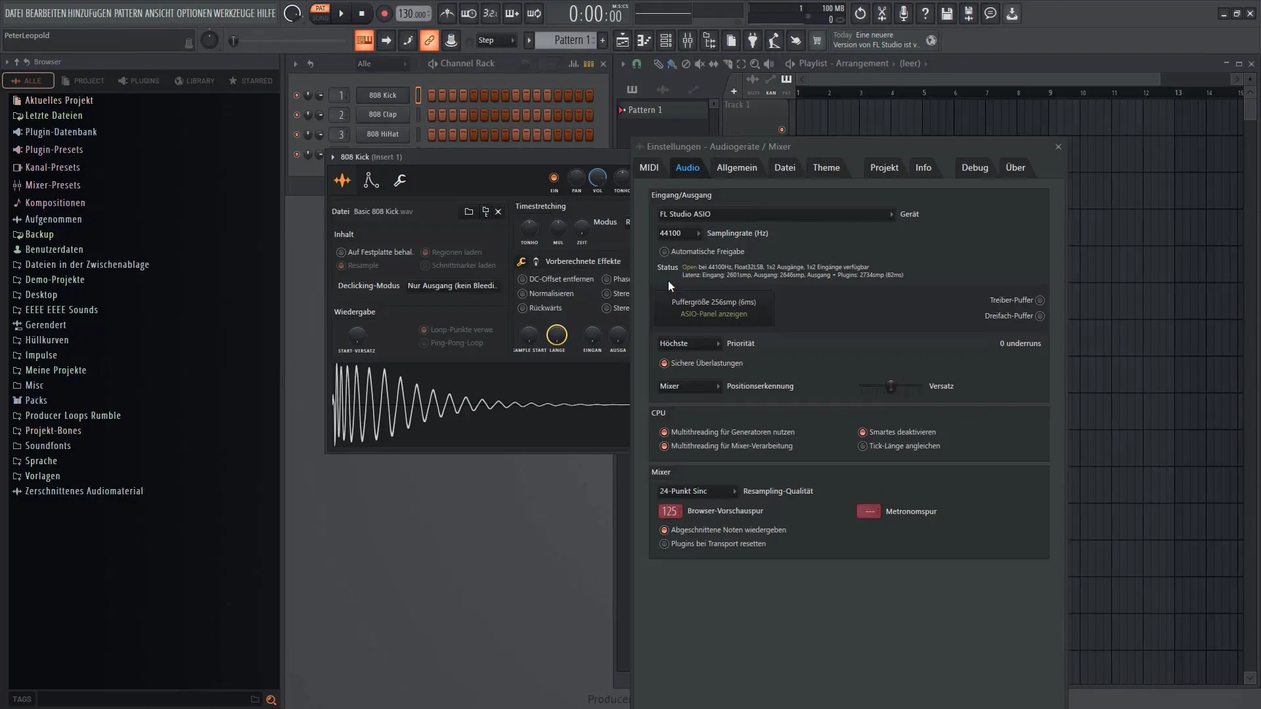Select the playlist pencil draw tool
This screenshot has width=1261, height=709.
click(x=658, y=64)
